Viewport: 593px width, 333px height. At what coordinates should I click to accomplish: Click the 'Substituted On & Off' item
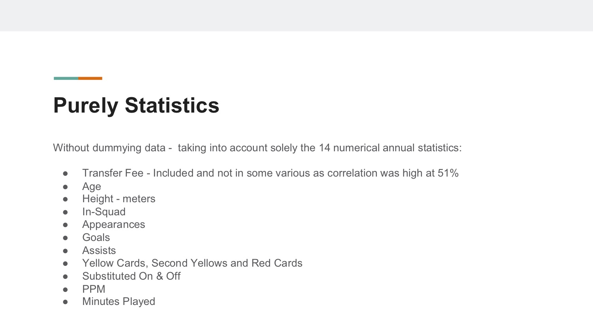pos(131,276)
